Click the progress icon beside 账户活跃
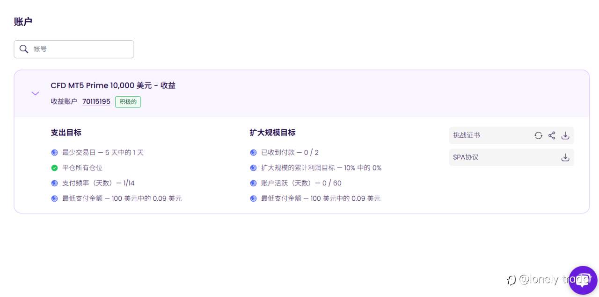The height and width of the screenshot is (297, 599). click(x=253, y=183)
